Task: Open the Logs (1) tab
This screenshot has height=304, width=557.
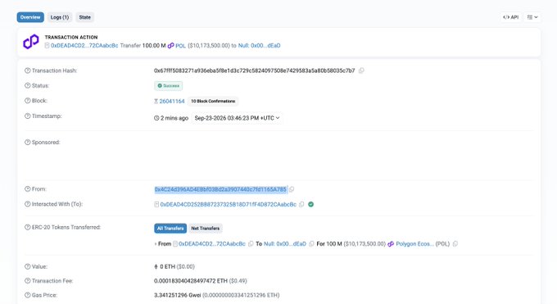Action: click(x=59, y=17)
